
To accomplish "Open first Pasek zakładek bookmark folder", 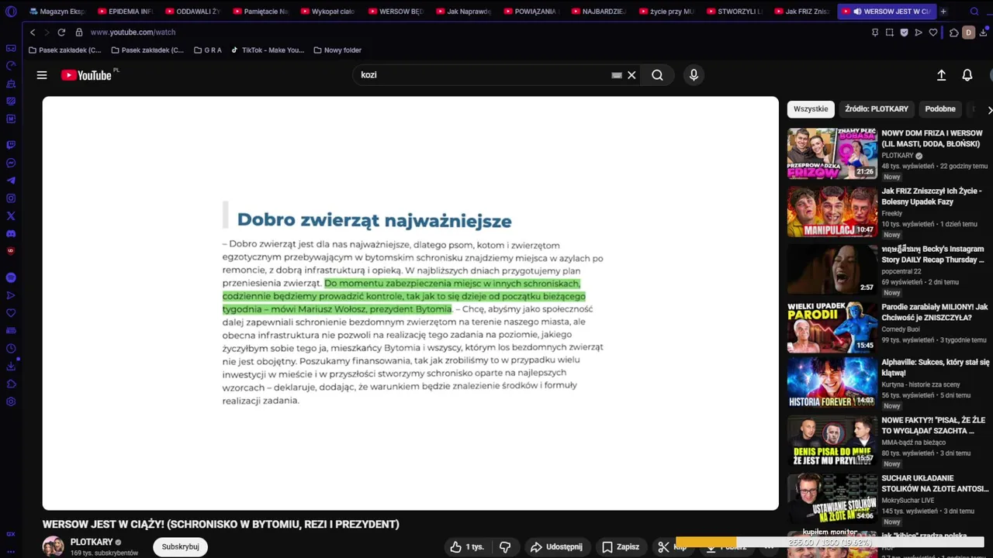I will (64, 50).
